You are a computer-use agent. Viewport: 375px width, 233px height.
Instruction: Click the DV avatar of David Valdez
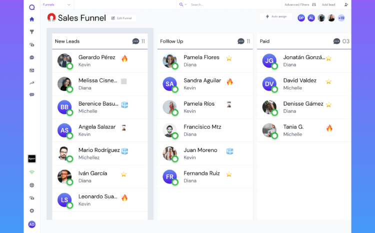[x=269, y=84]
